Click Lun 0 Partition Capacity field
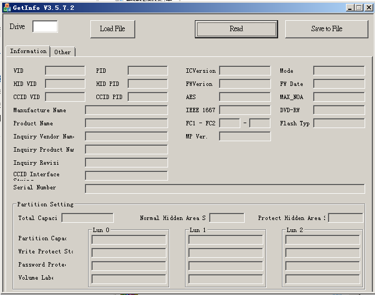 129,240
